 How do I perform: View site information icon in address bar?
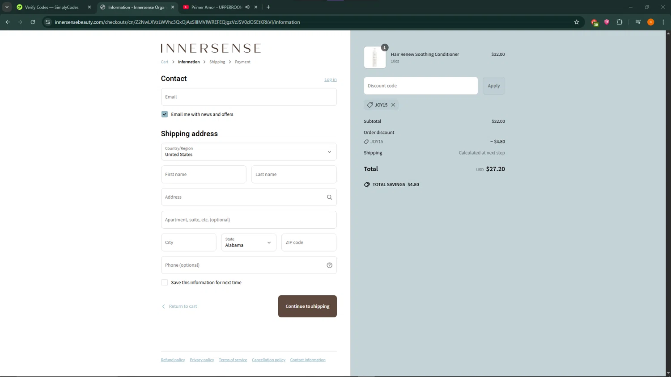coord(48,22)
